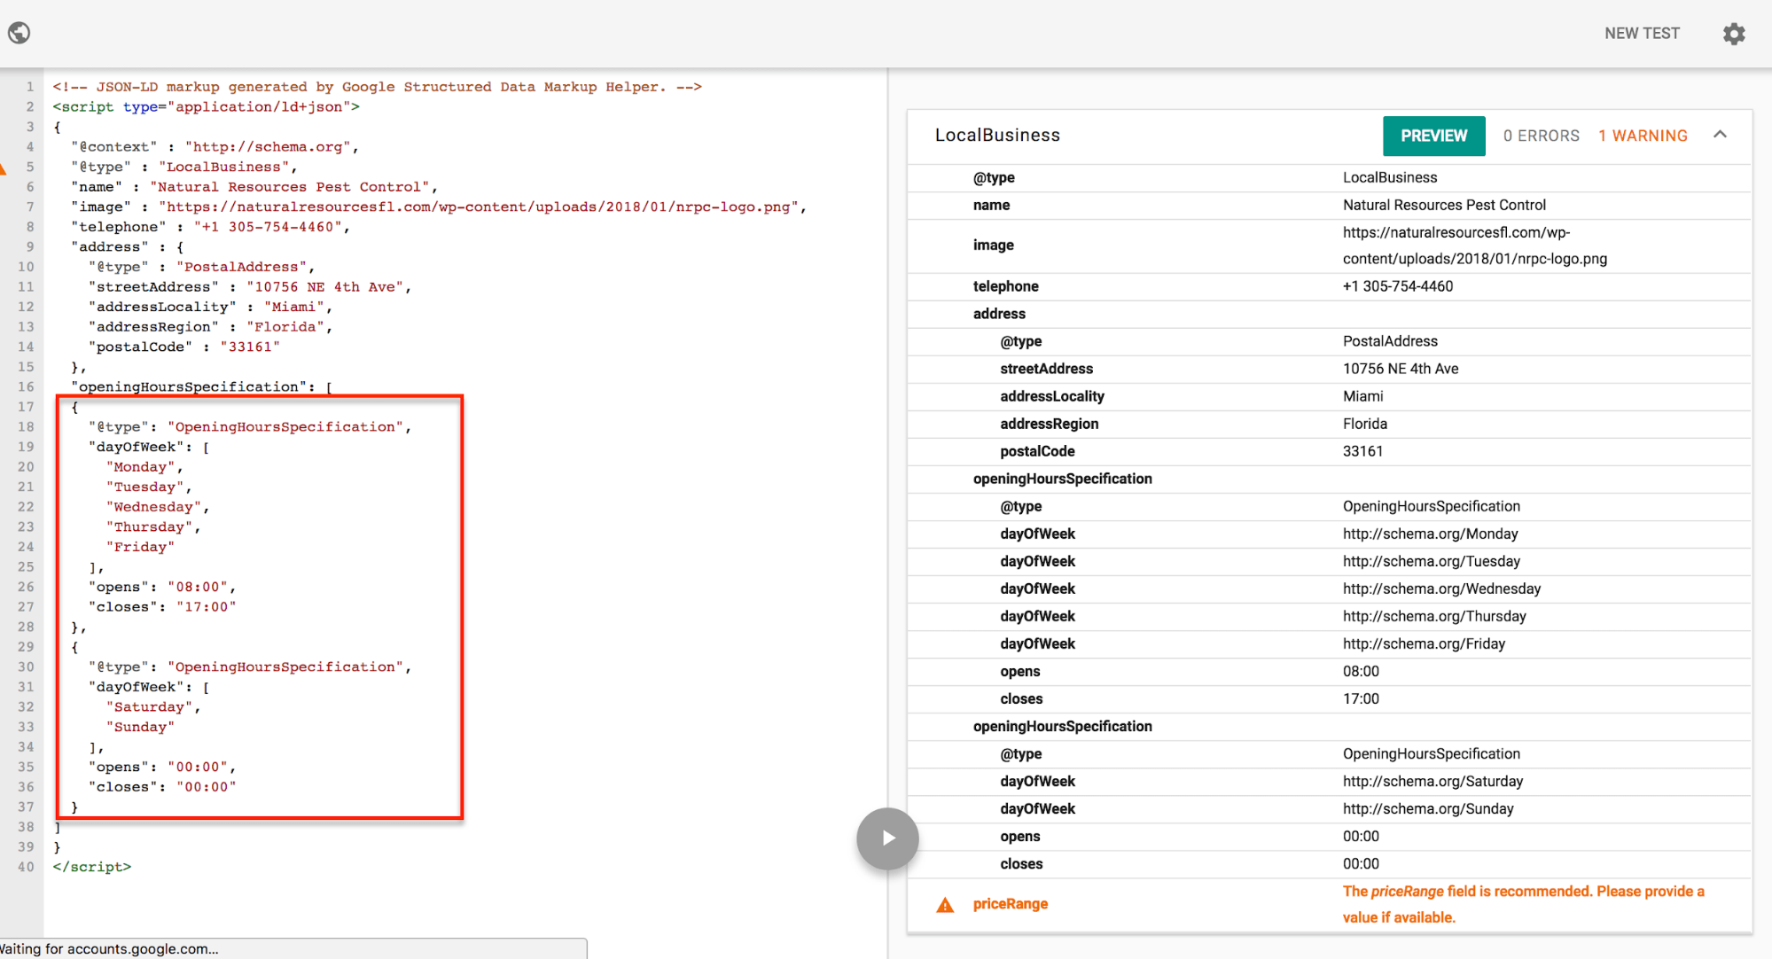Image resolution: width=1772 pixels, height=959 pixels.
Task: Click the PREVIEW button
Action: pyautogui.click(x=1433, y=136)
